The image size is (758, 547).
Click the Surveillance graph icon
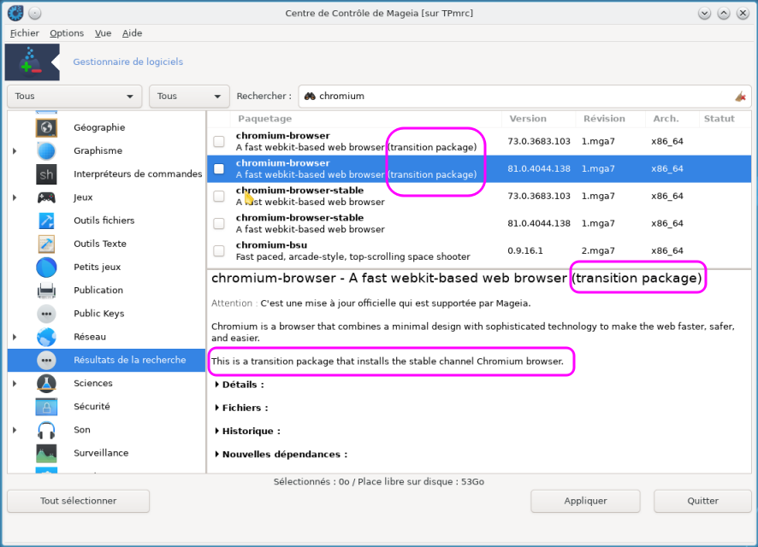coord(46,453)
